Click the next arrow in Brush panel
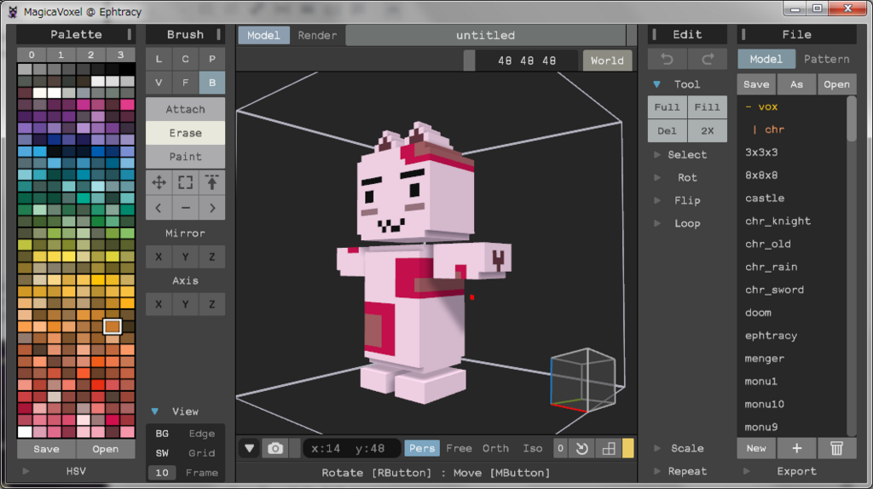The height and width of the screenshot is (489, 873). click(211, 208)
